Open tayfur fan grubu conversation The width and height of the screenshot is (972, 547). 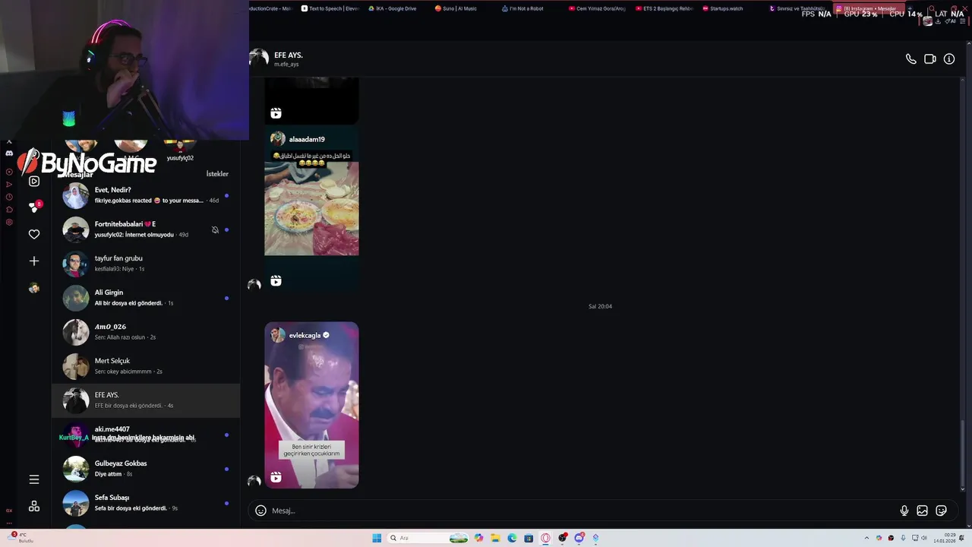(146, 264)
